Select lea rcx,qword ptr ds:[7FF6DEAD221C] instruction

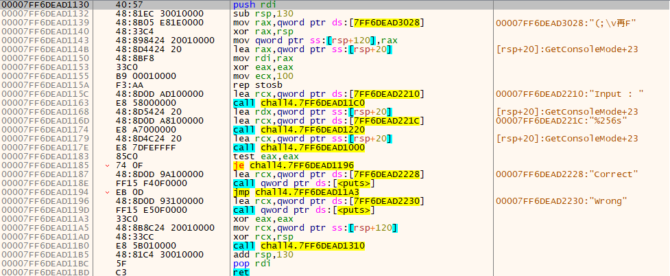(x=329, y=121)
